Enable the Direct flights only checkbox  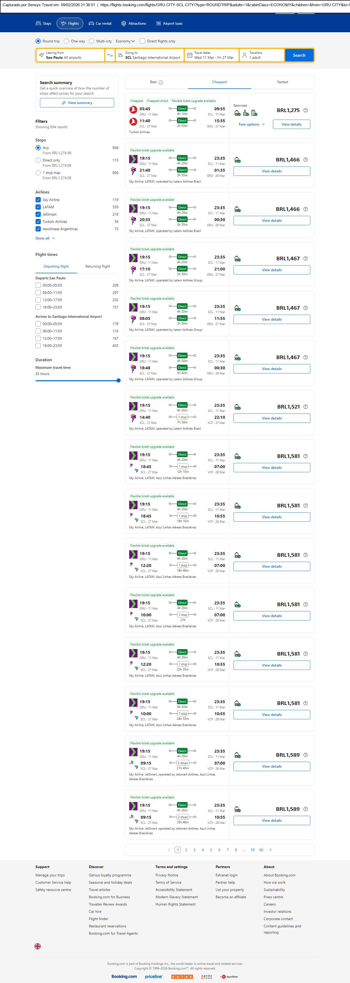(142, 41)
